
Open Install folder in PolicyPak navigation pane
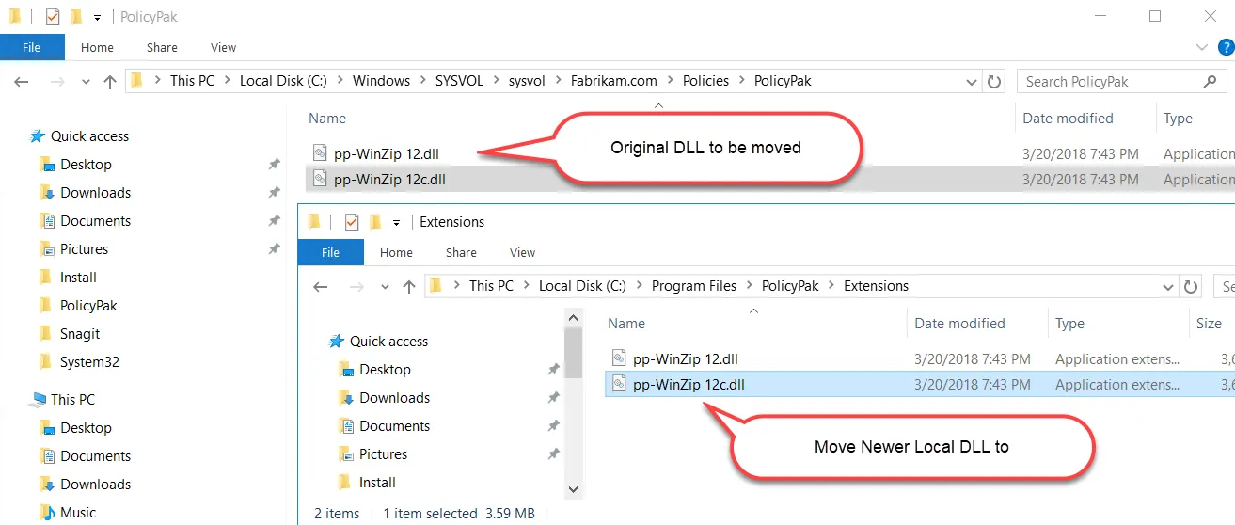tap(78, 277)
